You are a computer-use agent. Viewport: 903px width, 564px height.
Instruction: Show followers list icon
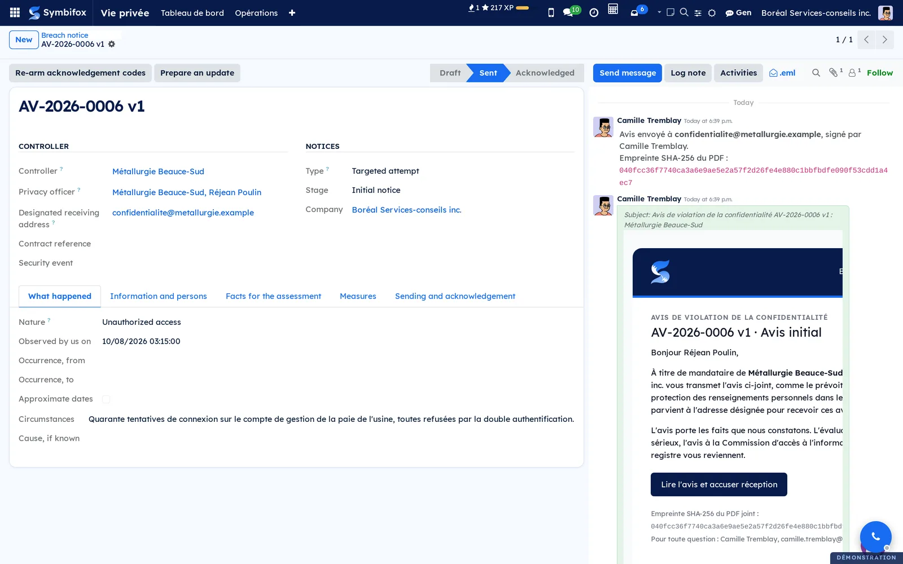point(854,72)
